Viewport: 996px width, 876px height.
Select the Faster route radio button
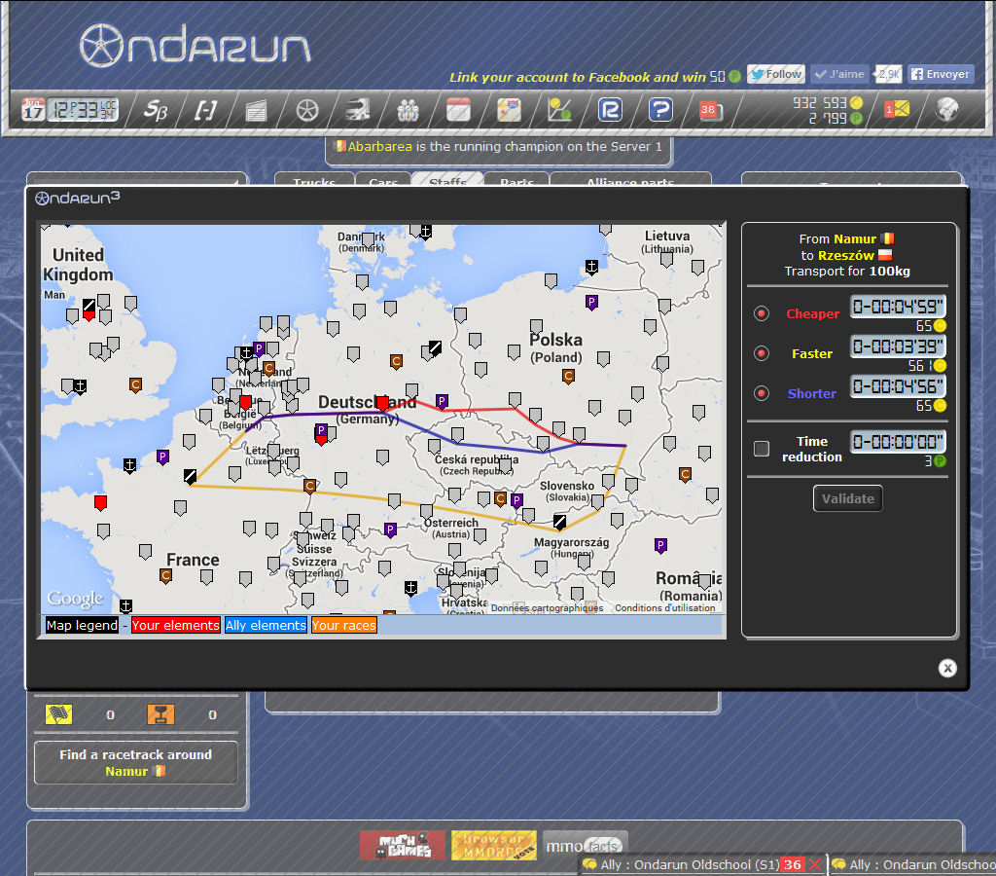762,353
